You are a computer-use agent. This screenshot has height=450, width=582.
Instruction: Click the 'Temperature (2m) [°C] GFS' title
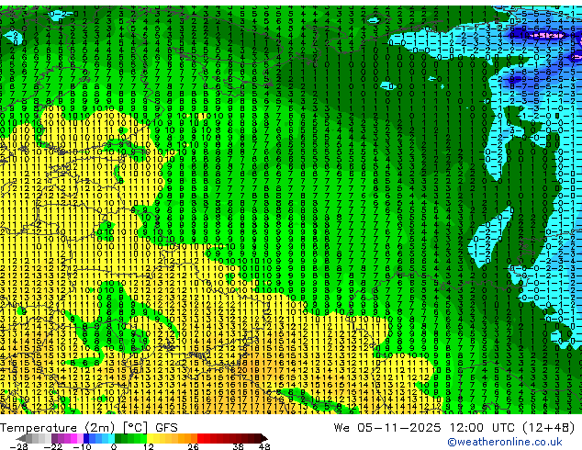[89, 428]
